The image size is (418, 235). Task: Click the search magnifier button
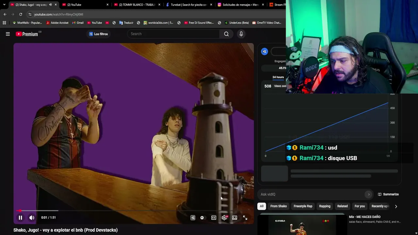[226, 34]
